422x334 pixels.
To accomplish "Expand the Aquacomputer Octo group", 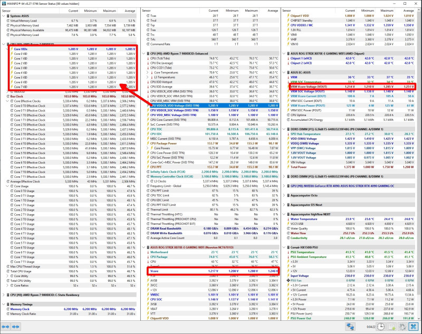I will click(284, 195).
